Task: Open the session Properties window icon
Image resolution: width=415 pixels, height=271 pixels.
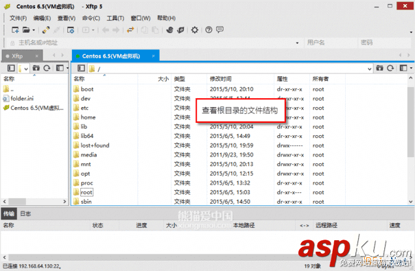Action: (x=71, y=30)
